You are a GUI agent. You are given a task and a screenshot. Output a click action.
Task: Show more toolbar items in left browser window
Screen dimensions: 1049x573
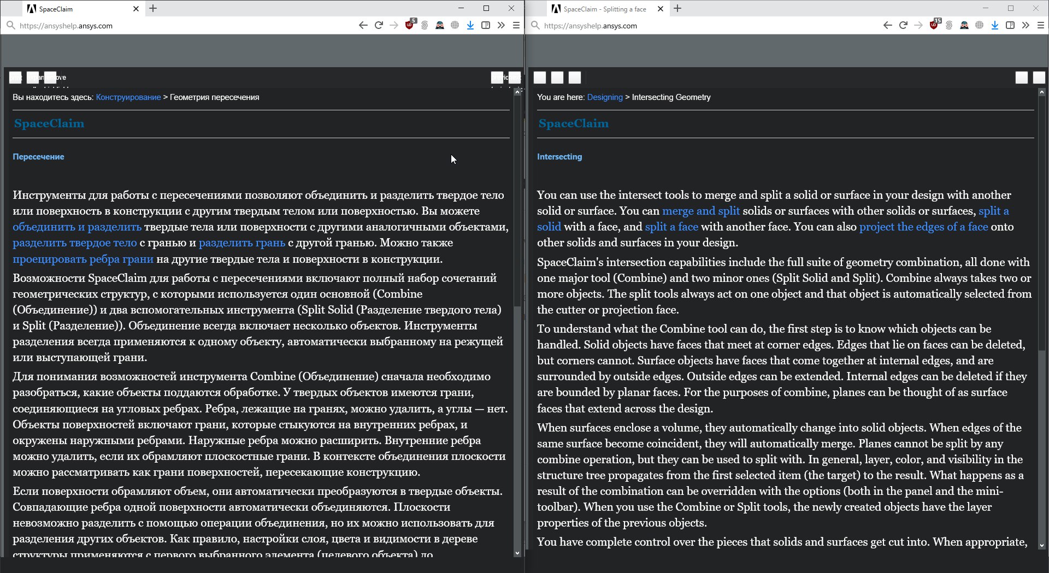[501, 25]
